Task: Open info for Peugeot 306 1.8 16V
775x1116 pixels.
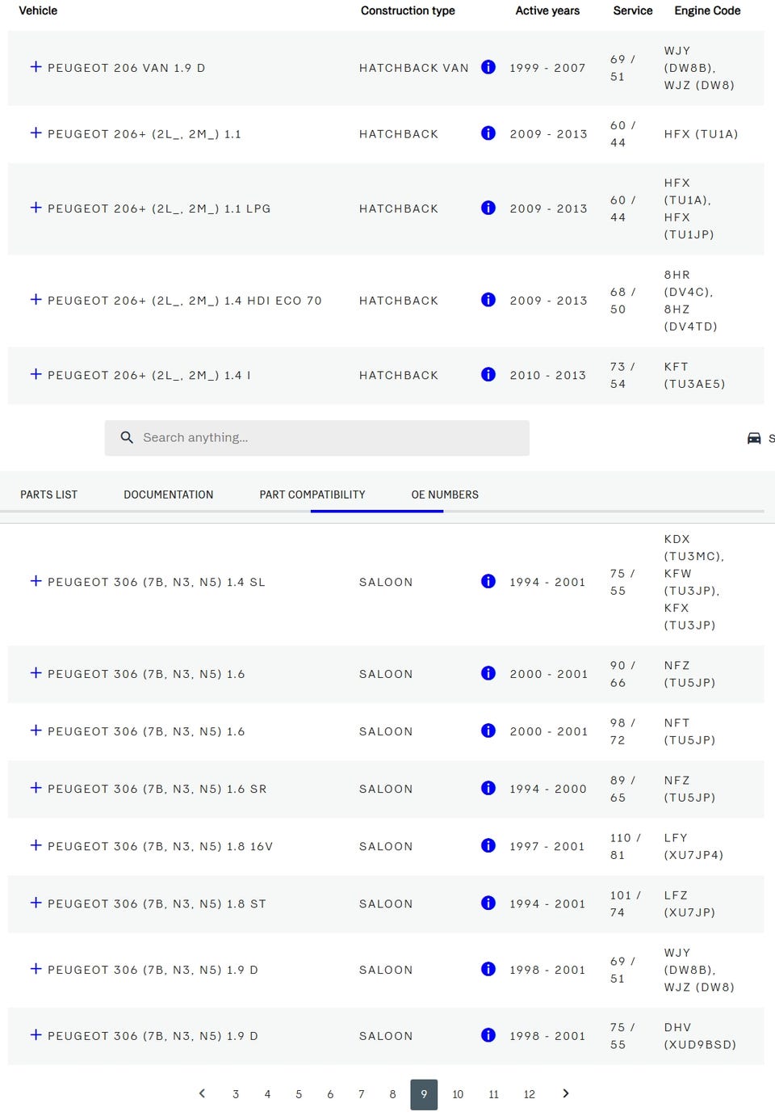Action: [488, 845]
